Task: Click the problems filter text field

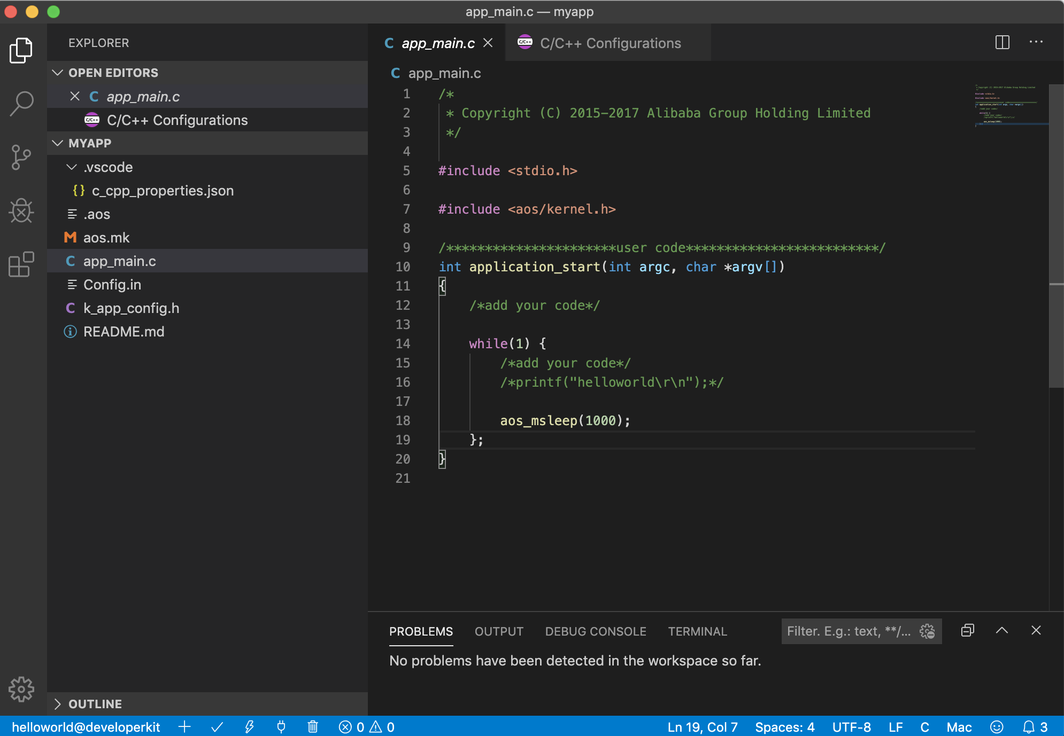Action: point(848,631)
